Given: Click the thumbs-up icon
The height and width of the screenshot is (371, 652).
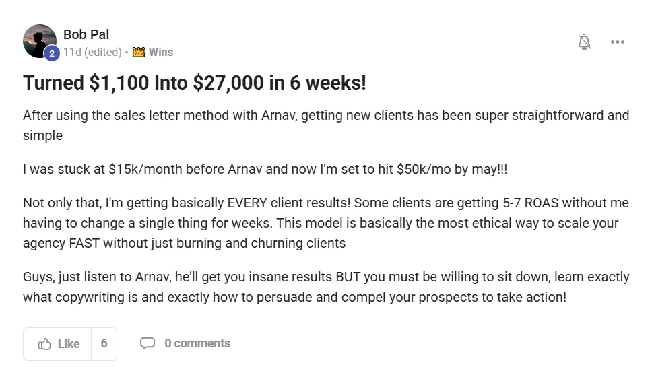Looking at the screenshot, I should click(x=45, y=344).
